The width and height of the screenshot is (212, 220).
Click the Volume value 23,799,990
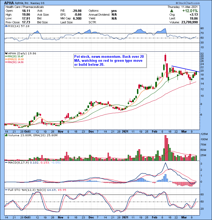[x=189, y=22]
